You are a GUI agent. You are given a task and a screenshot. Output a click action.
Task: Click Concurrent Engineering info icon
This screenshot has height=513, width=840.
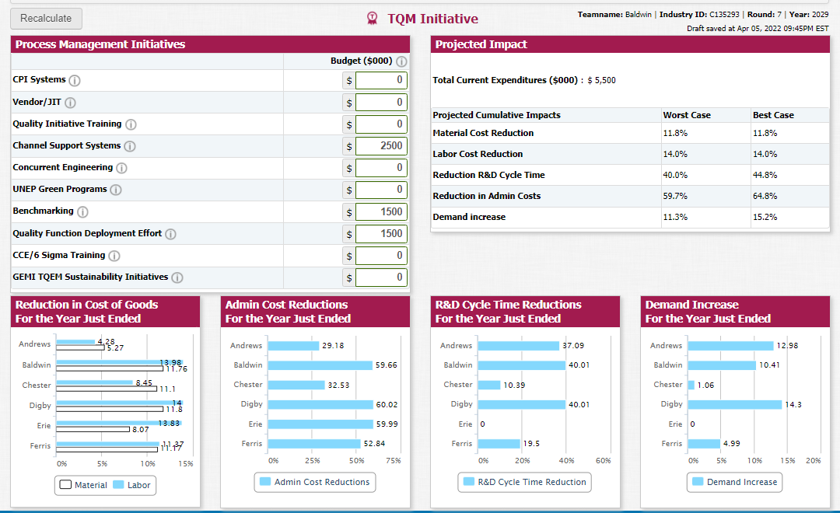tap(121, 168)
